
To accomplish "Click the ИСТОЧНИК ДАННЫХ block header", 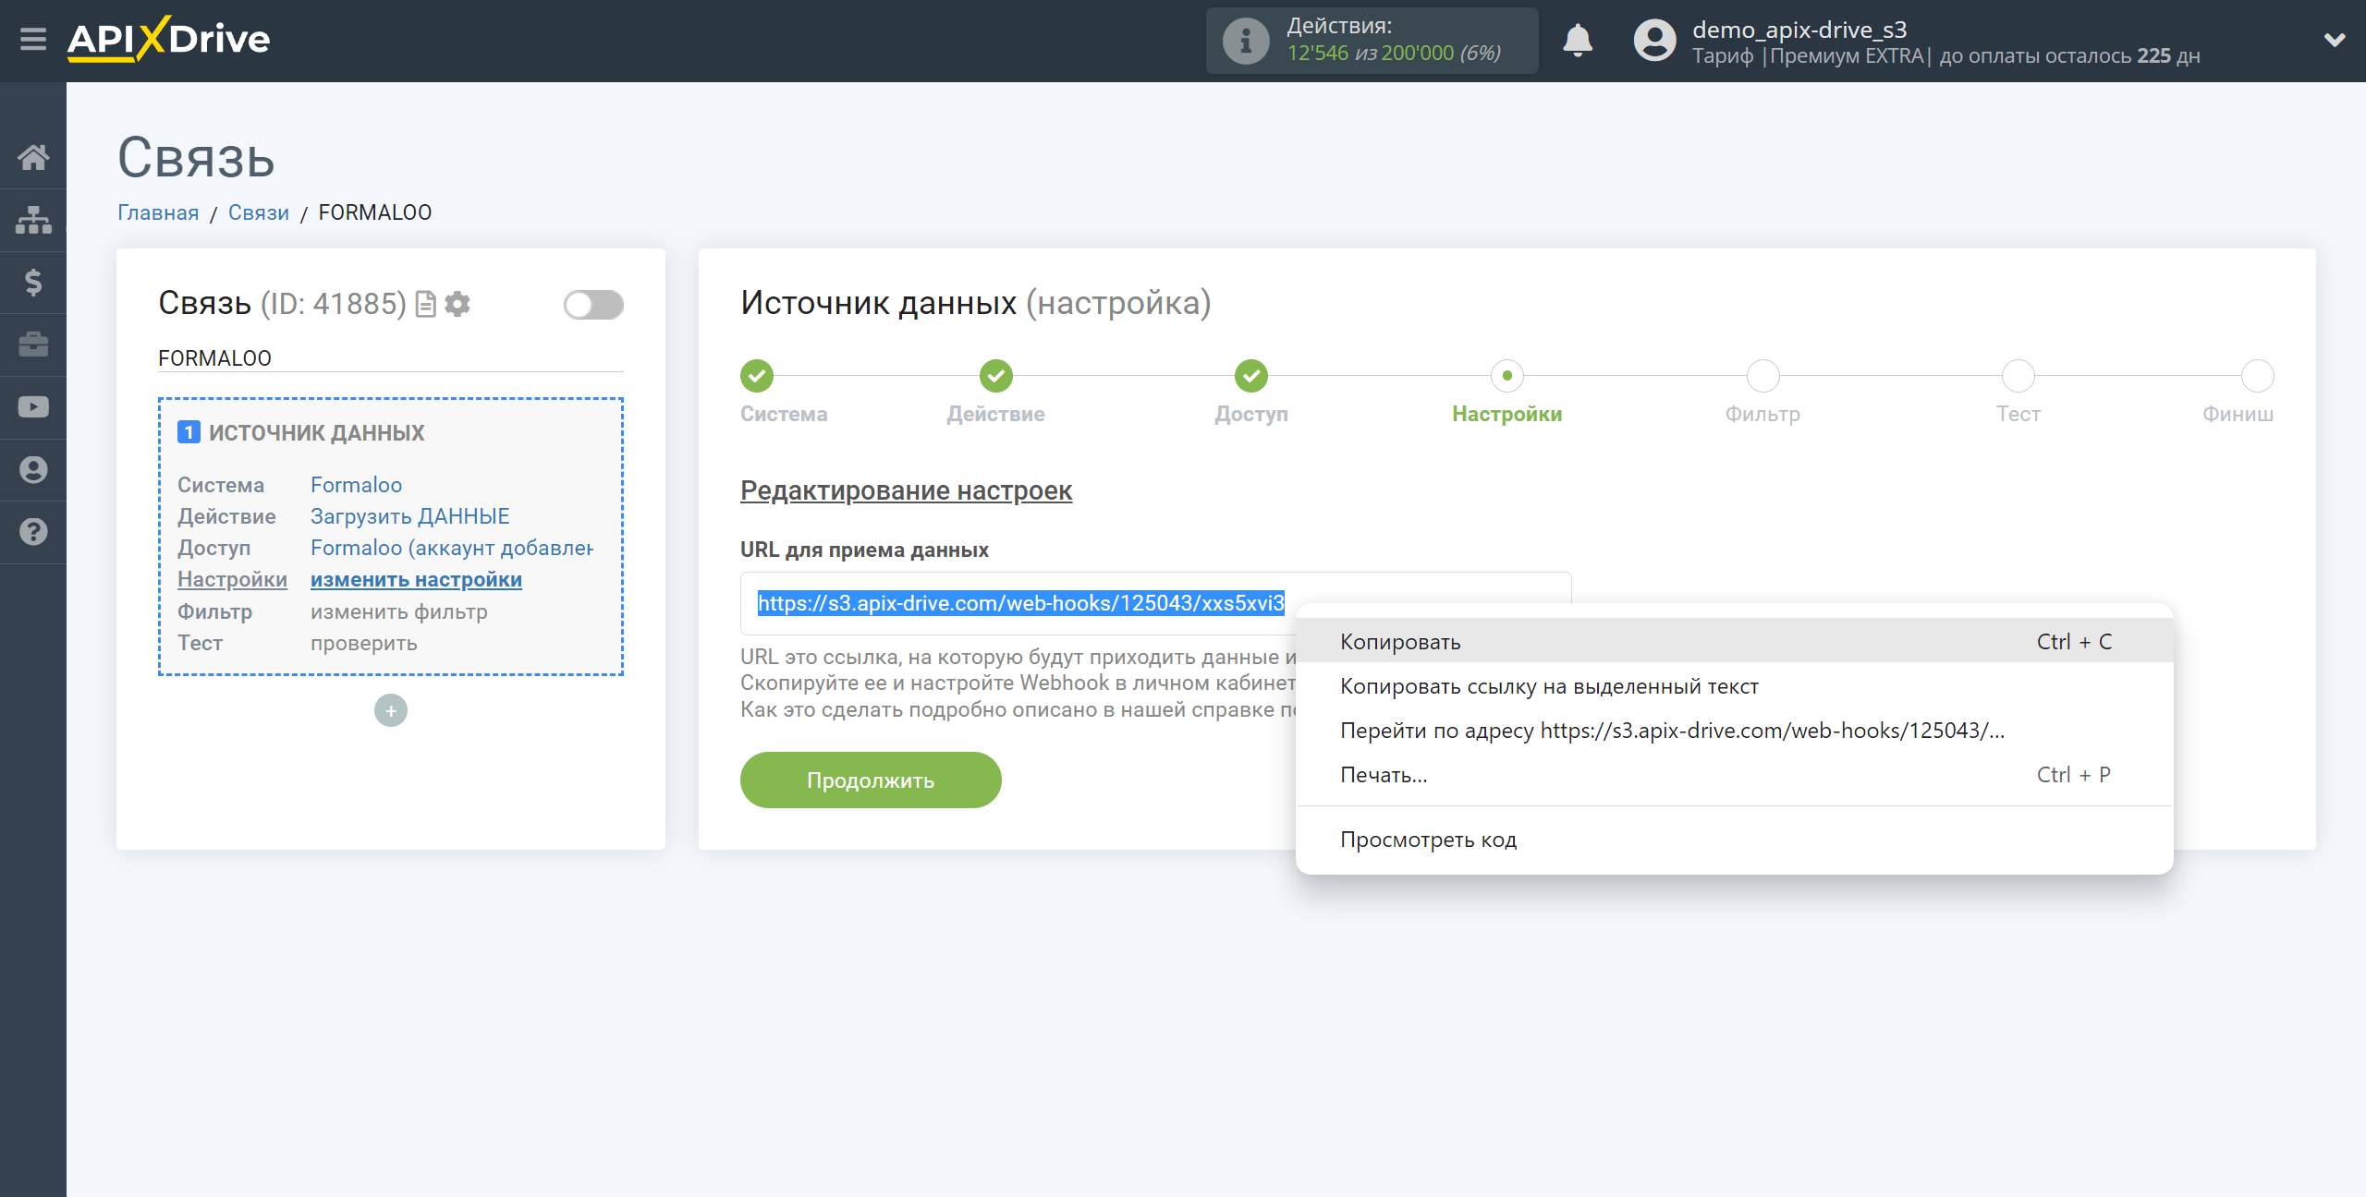I will [x=316, y=433].
